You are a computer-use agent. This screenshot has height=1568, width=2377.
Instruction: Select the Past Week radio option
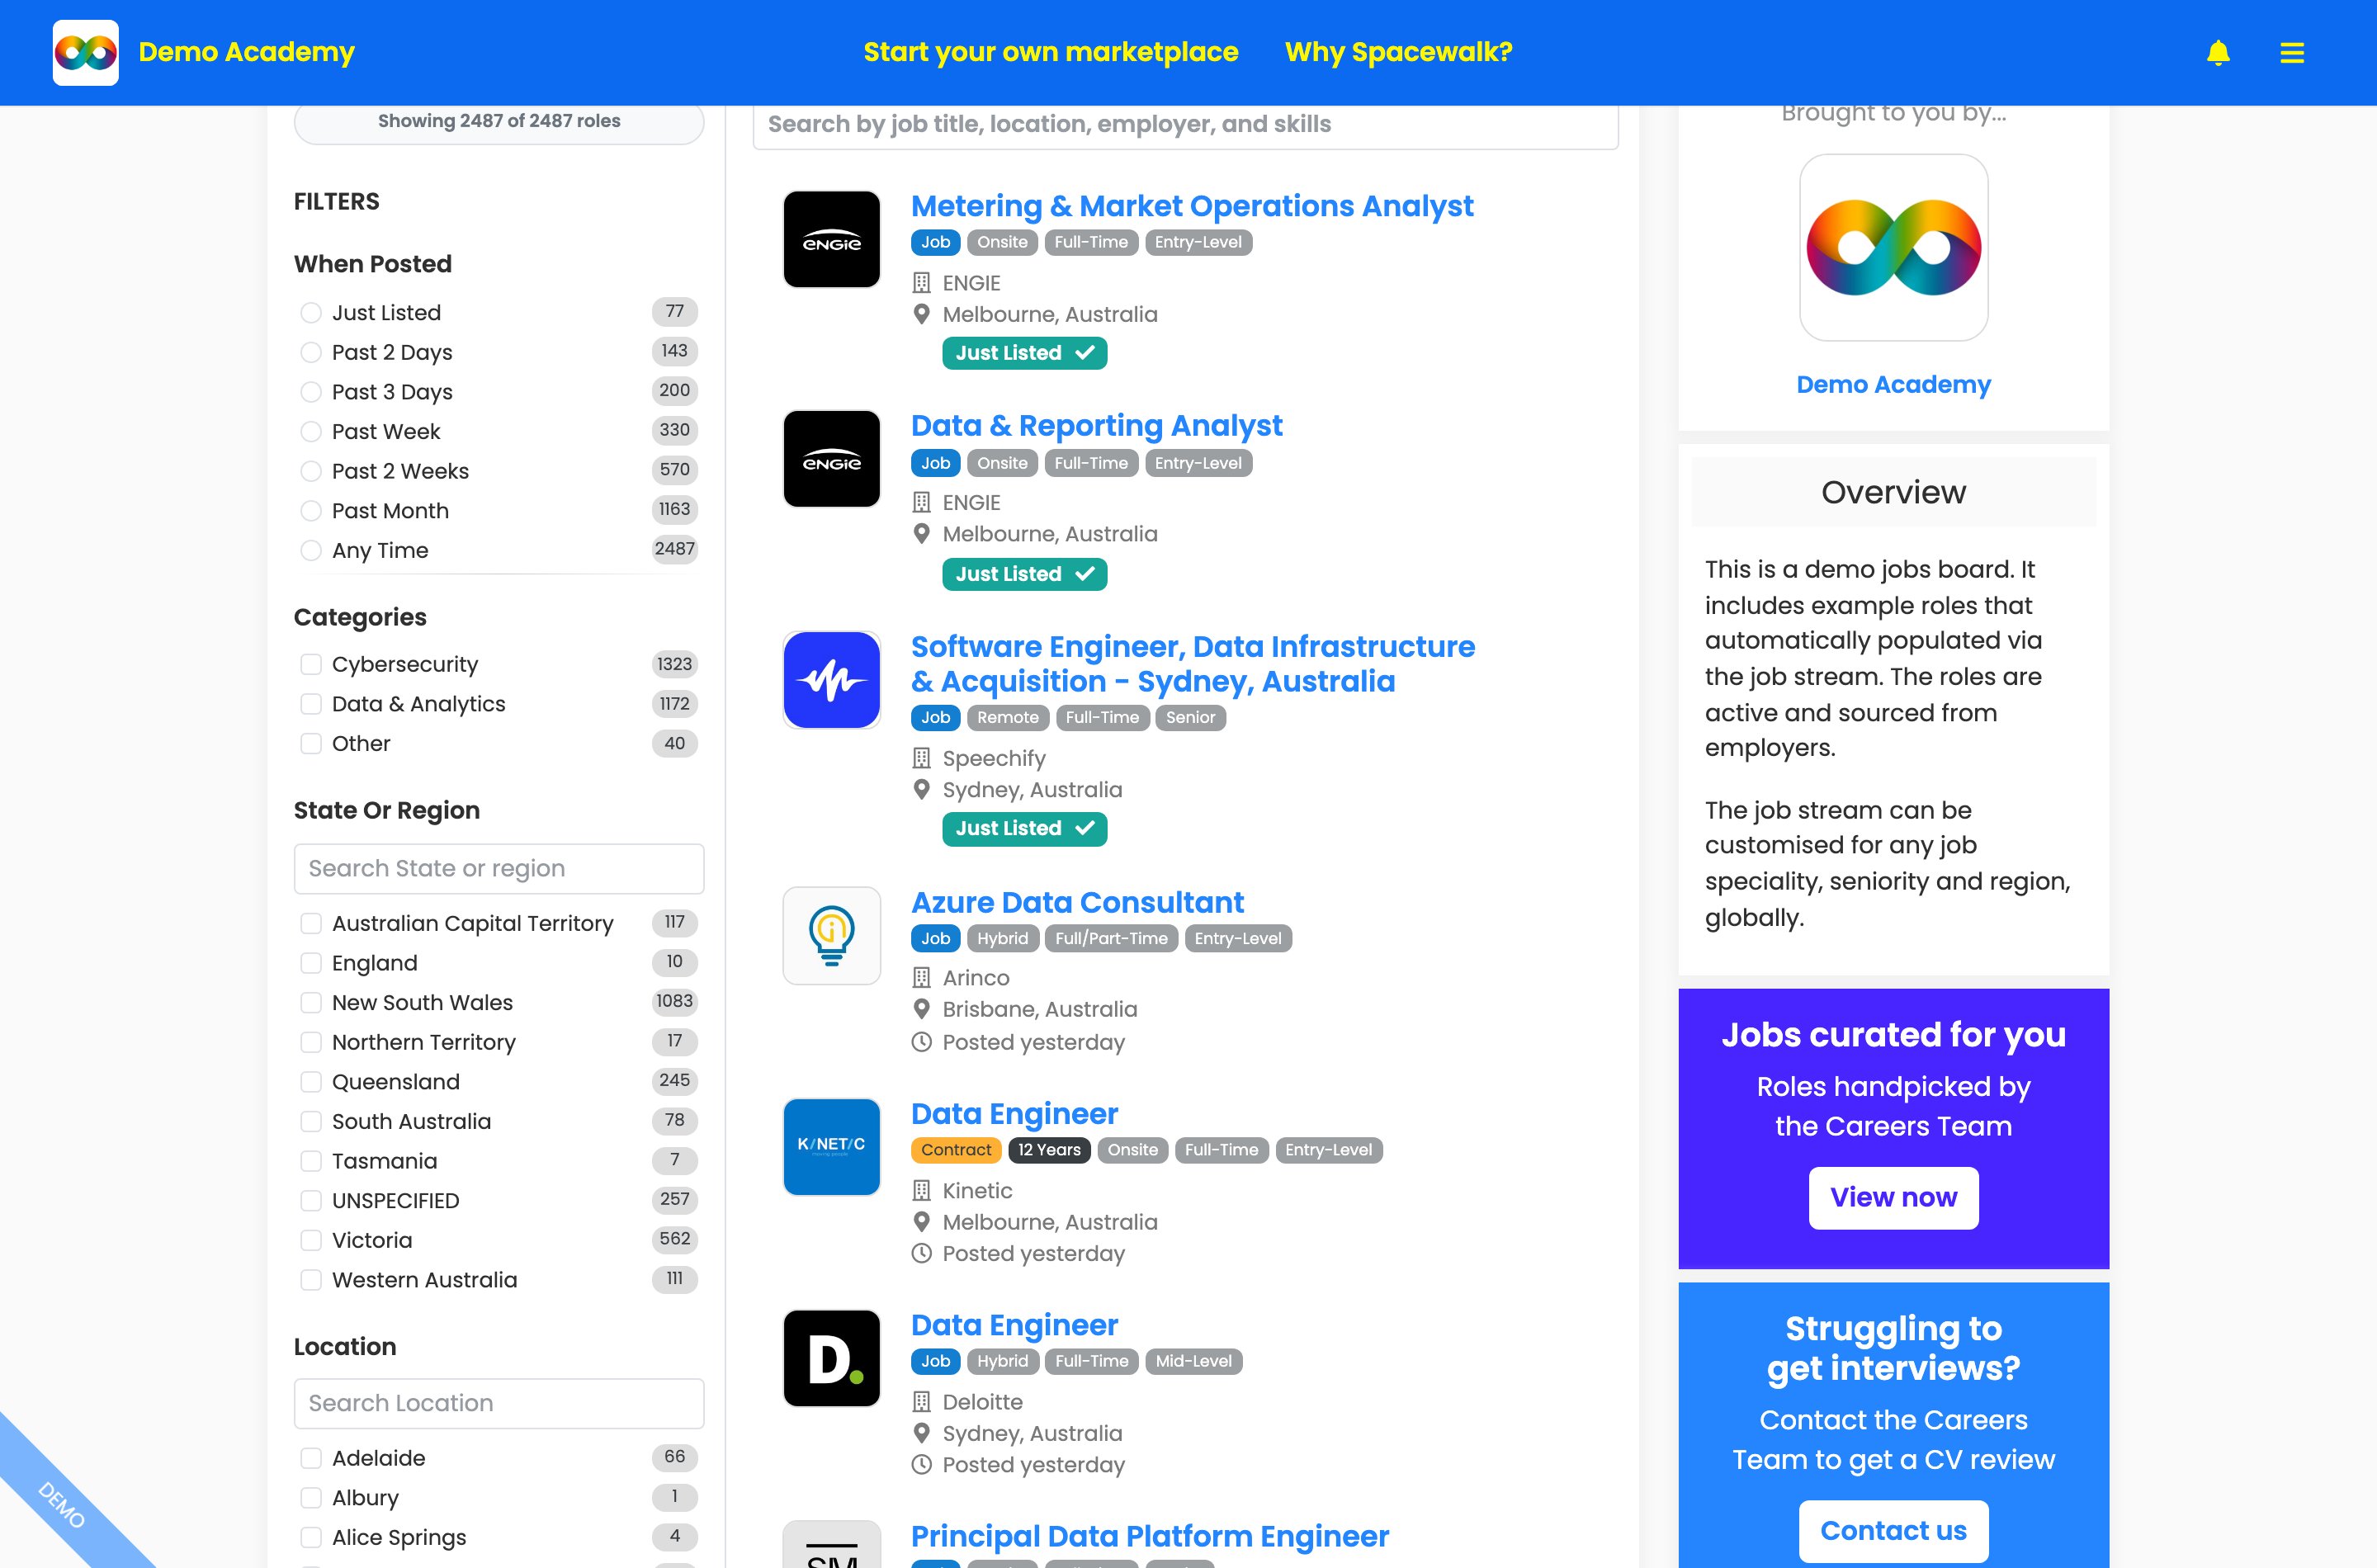(x=311, y=431)
